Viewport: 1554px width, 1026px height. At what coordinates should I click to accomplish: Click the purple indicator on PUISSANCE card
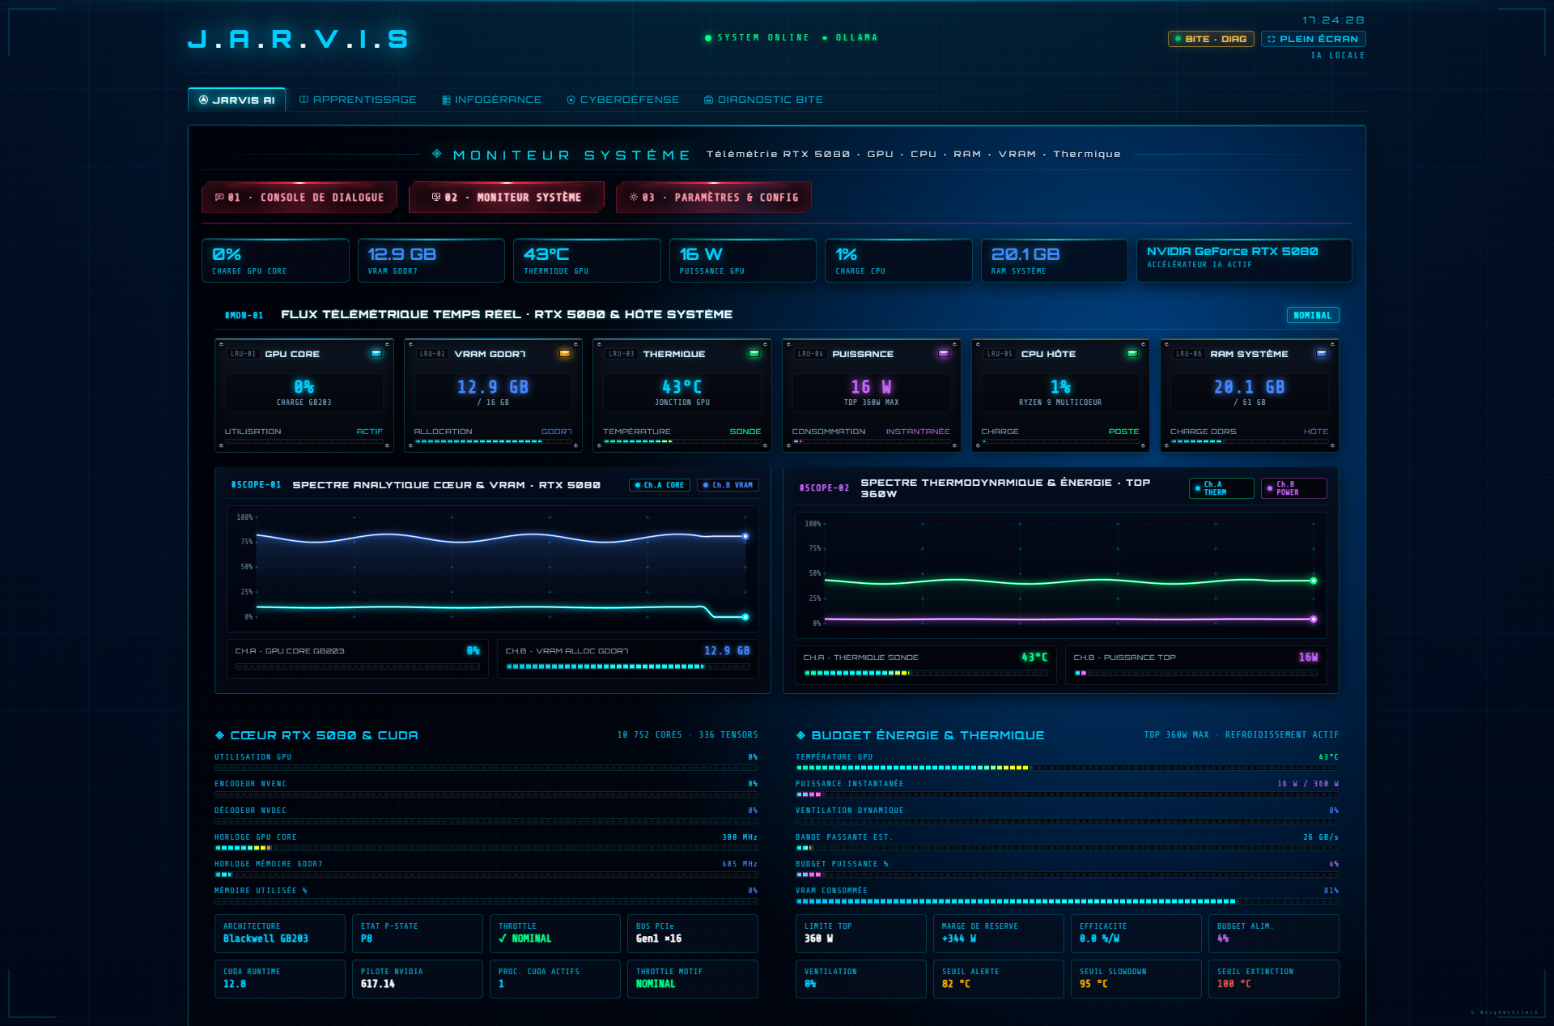coord(944,353)
